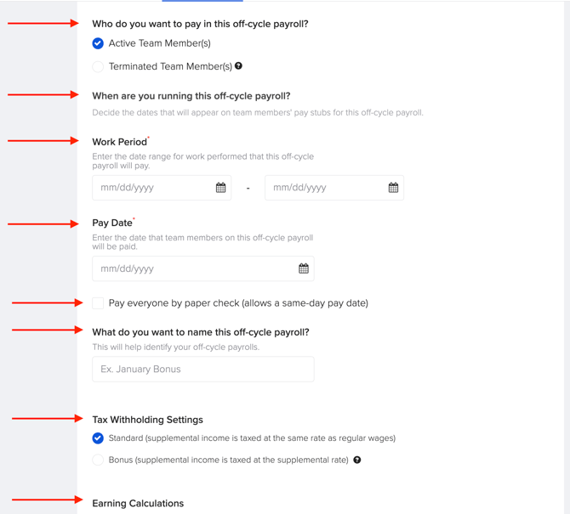Open the Pay Date calendar picker

click(x=304, y=268)
